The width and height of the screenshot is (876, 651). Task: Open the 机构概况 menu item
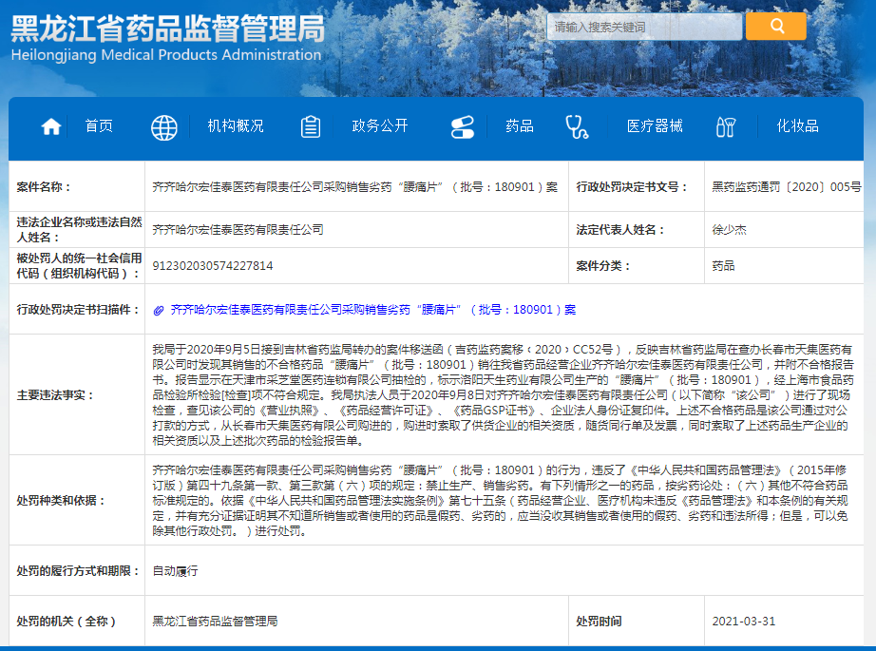click(x=236, y=125)
